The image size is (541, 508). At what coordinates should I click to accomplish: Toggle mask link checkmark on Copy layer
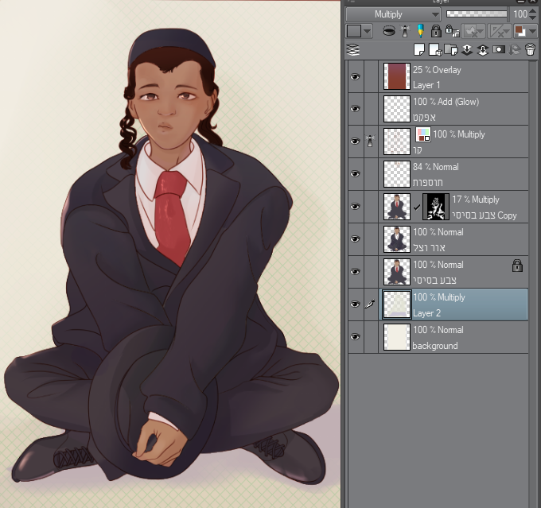coord(417,207)
